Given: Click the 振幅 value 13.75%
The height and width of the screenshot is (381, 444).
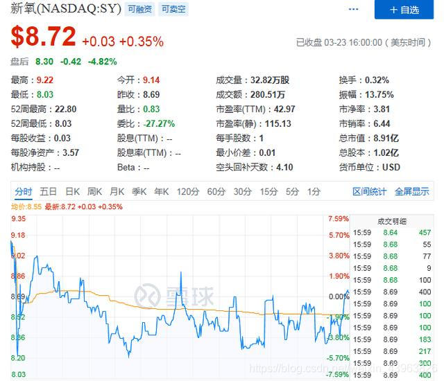Looking at the screenshot, I should pos(379,94).
